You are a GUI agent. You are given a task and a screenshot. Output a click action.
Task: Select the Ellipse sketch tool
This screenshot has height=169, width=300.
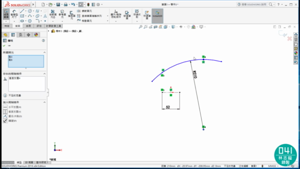pyautogui.click(x=37, y=16)
